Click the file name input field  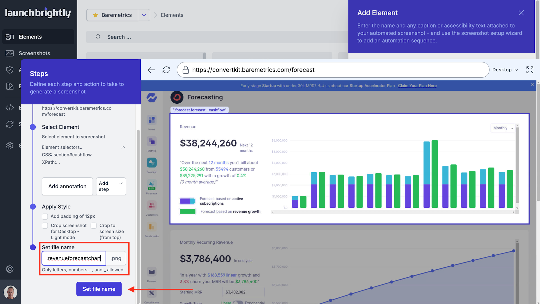[74, 258]
